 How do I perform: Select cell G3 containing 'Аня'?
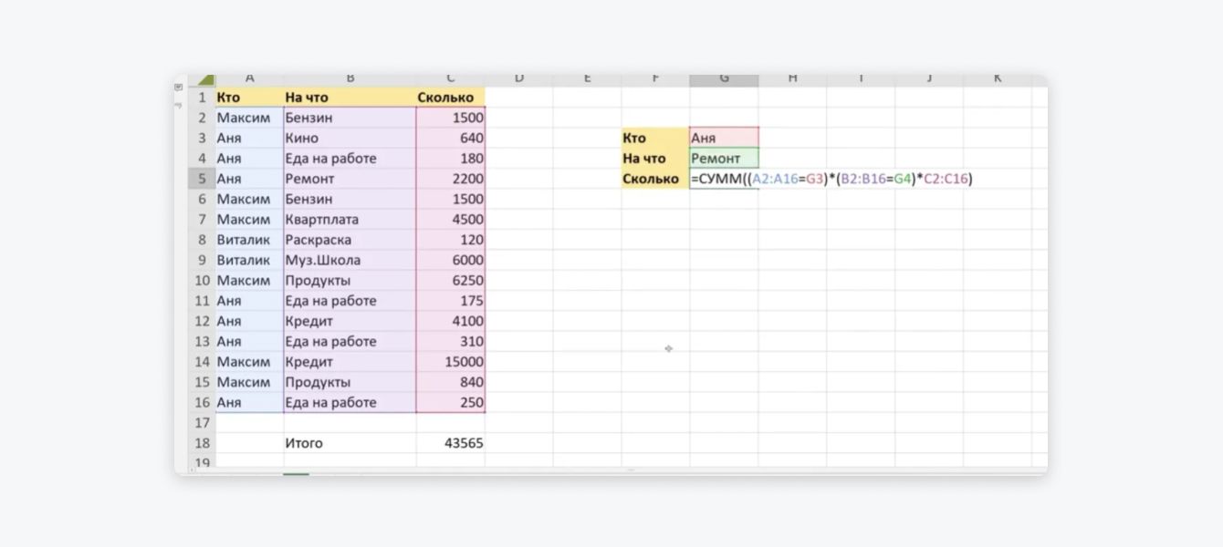click(x=724, y=138)
